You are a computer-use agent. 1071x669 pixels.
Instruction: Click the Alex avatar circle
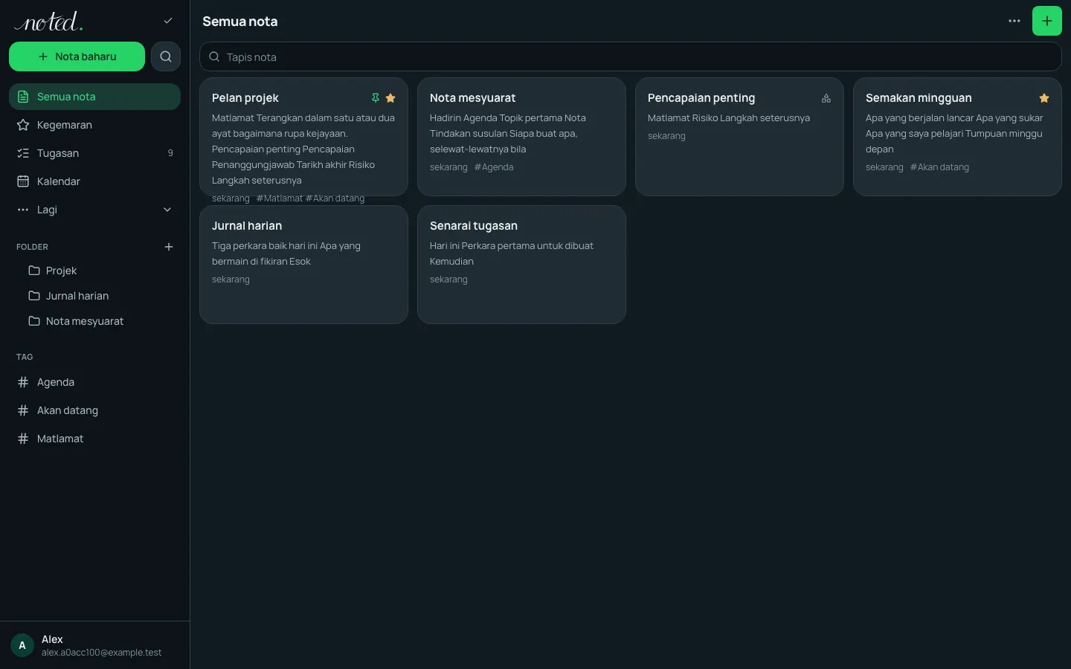[22, 645]
